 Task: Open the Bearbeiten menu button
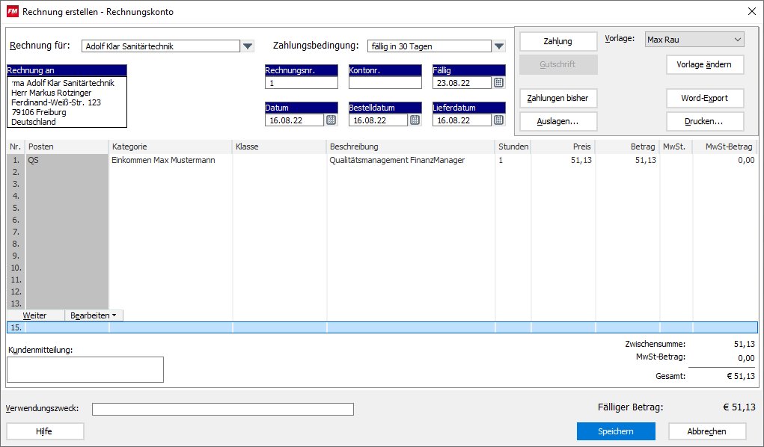(94, 315)
